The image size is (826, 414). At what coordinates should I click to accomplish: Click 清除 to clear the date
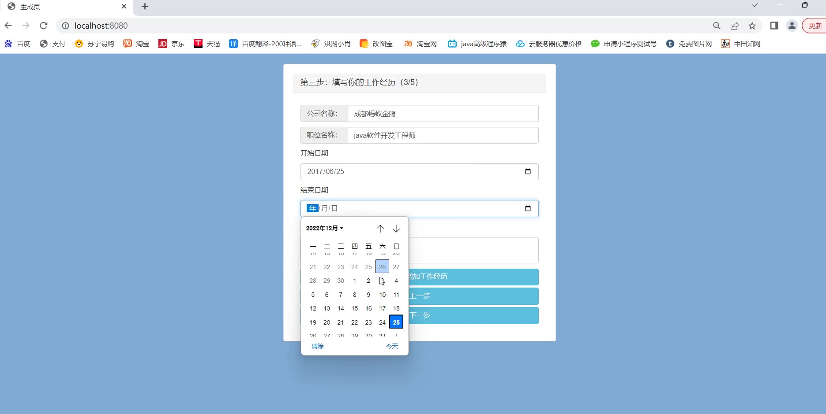317,346
